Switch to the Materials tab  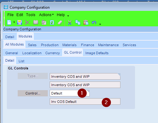point(70,45)
